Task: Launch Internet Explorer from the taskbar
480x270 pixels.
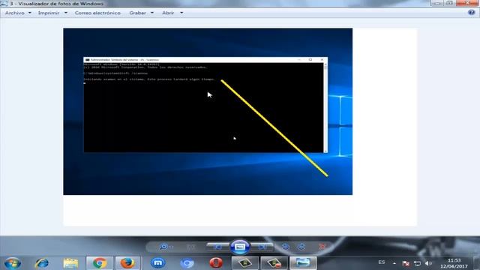Action: click(x=42, y=263)
